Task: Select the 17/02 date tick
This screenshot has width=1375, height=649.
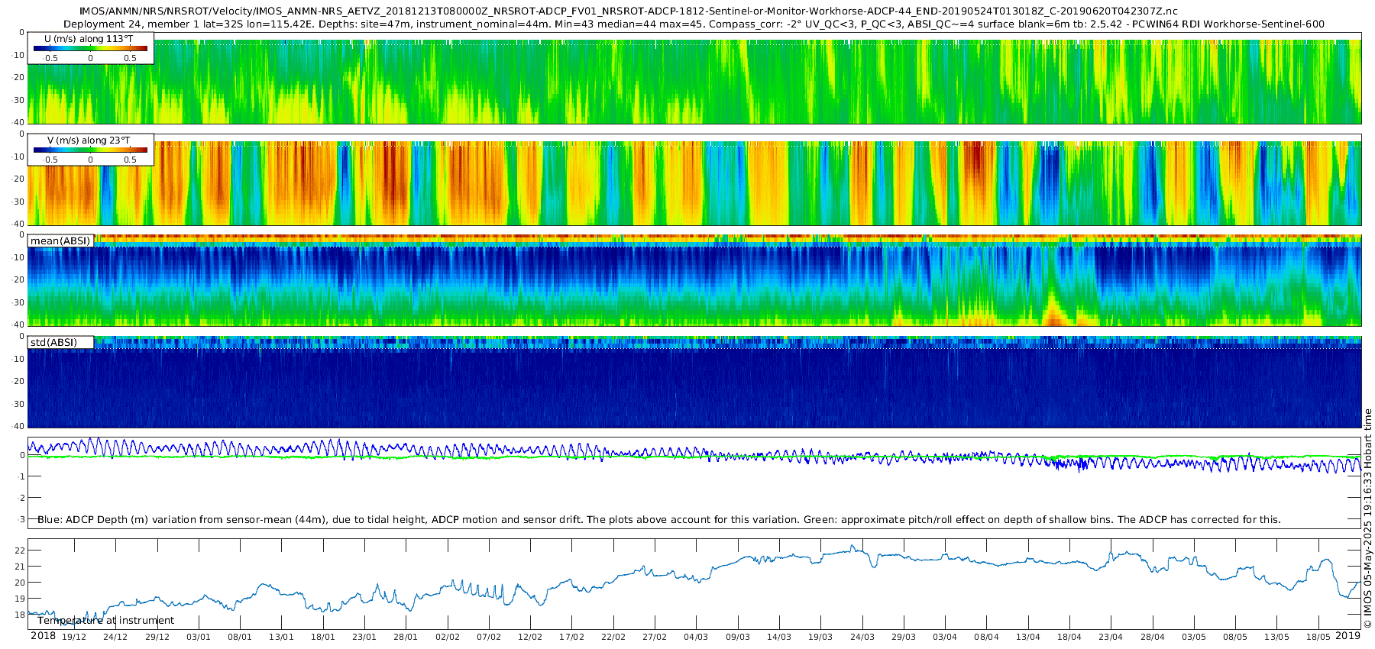Action: (x=571, y=638)
